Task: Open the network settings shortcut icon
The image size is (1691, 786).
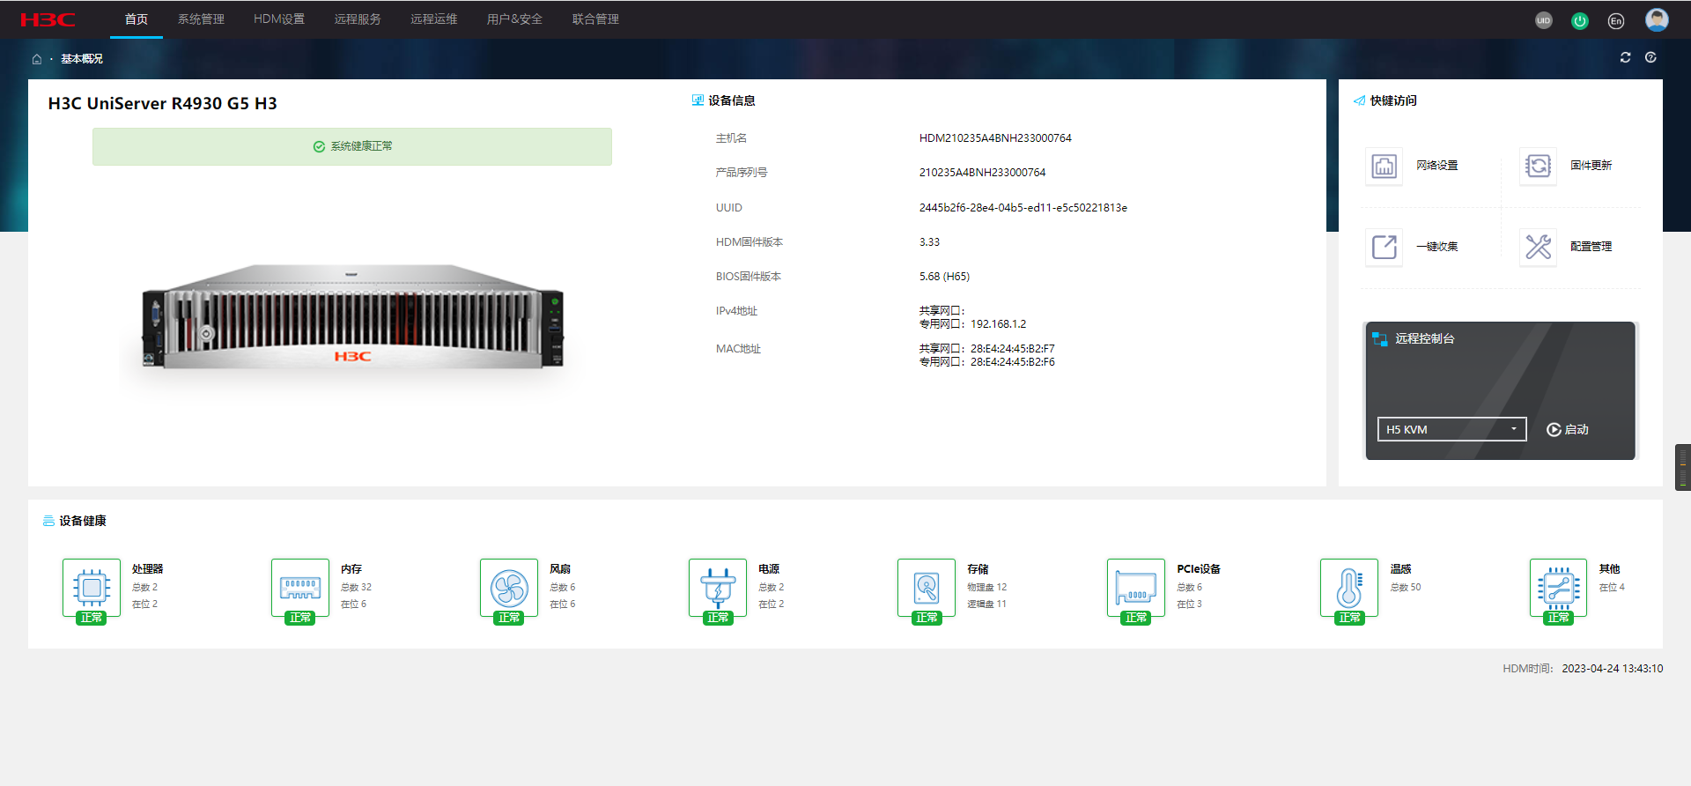Action: [1384, 166]
